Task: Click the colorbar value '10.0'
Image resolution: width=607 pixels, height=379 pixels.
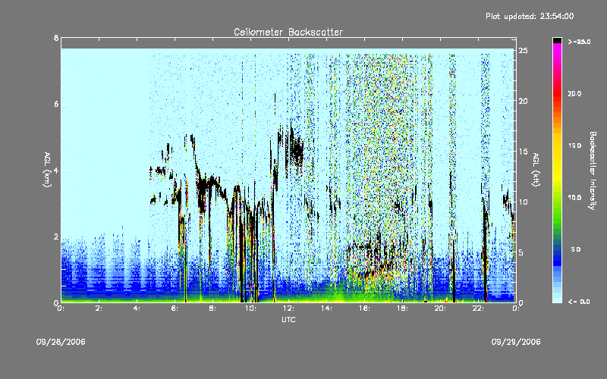Action: 574,198
